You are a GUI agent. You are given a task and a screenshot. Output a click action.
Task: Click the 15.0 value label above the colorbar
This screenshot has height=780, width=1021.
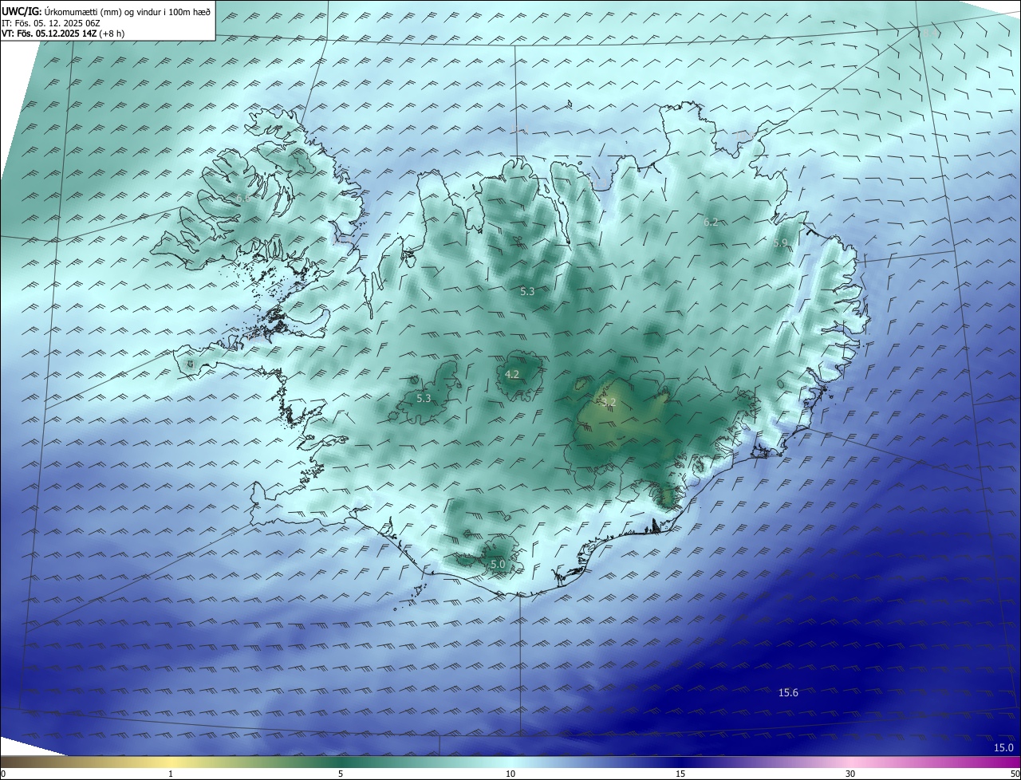(x=1003, y=747)
